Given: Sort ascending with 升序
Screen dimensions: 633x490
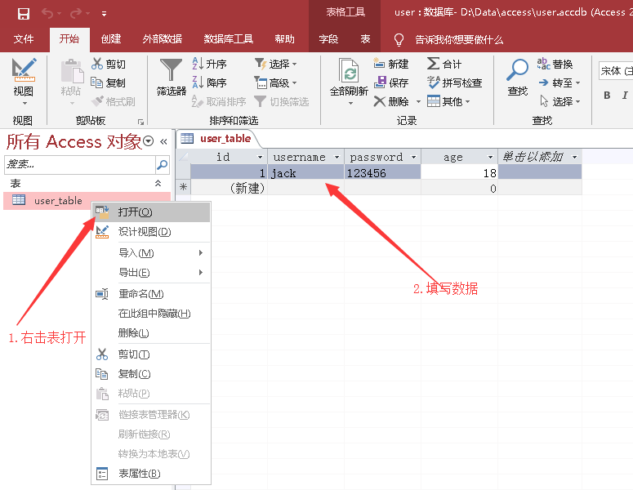Looking at the screenshot, I should pos(209,64).
